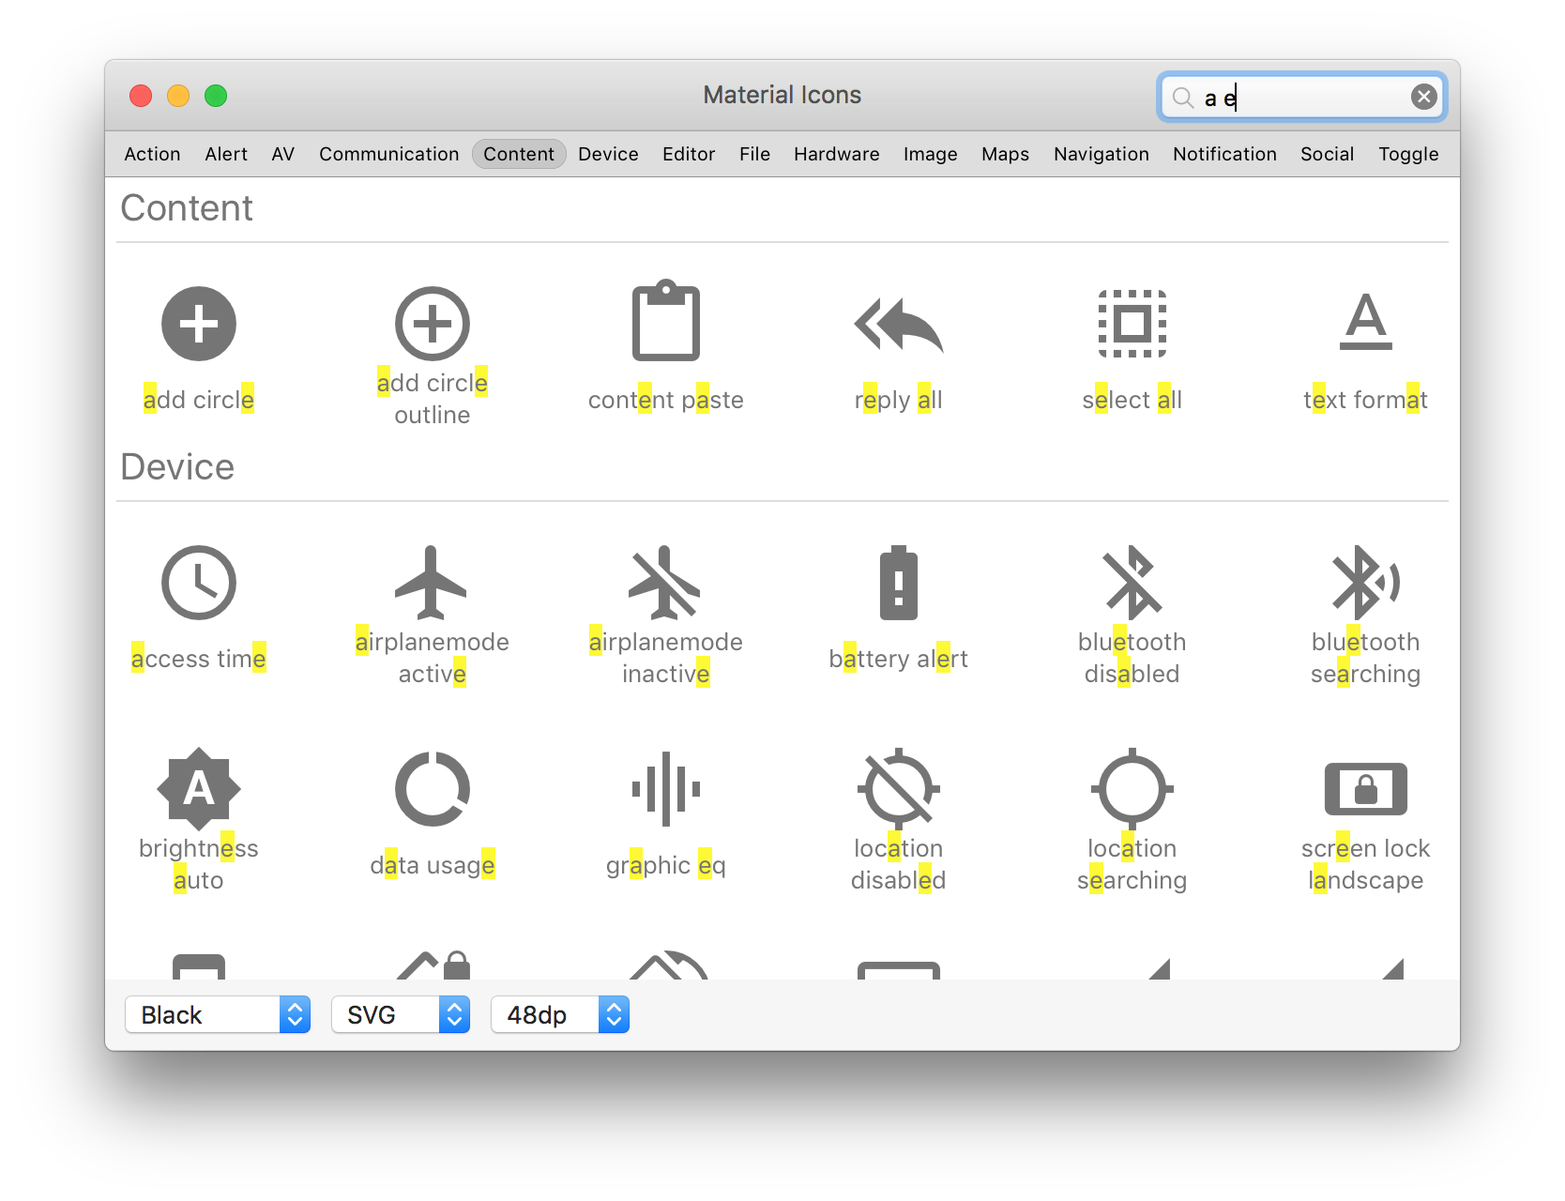Viewport: 1565px width, 1201px height.
Task: Click the 'access time' label text
Action: click(x=199, y=659)
